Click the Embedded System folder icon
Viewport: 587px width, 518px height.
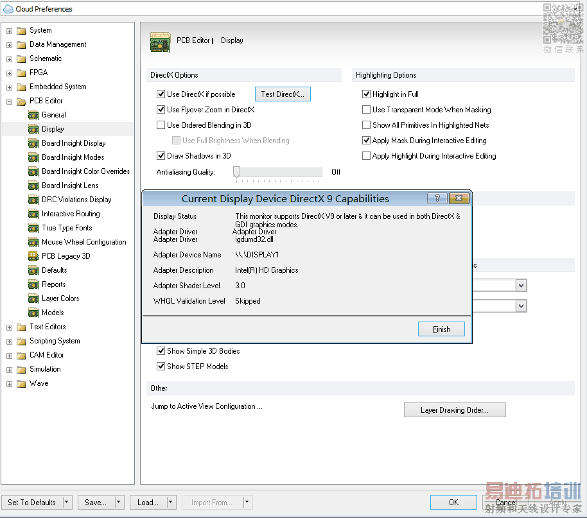(21, 87)
